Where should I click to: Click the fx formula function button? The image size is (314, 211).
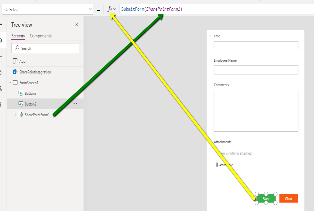tap(111, 9)
